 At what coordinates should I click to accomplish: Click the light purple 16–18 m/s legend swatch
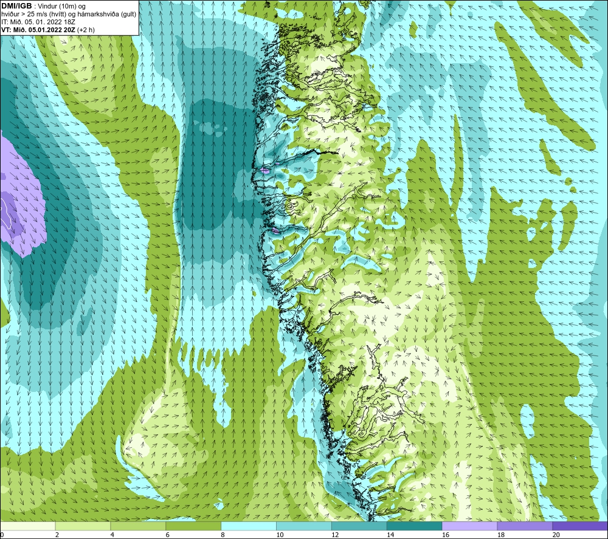pyautogui.click(x=469, y=526)
